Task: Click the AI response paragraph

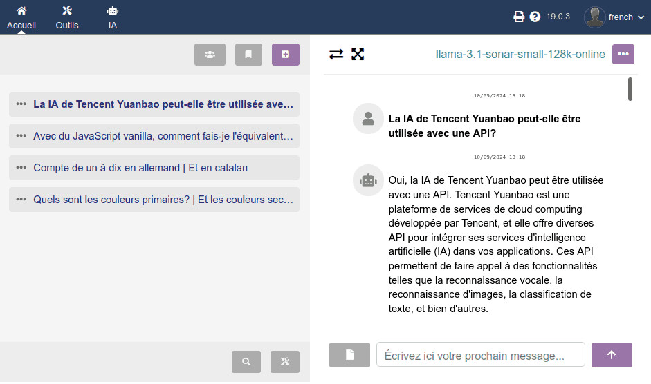Action: point(496,244)
